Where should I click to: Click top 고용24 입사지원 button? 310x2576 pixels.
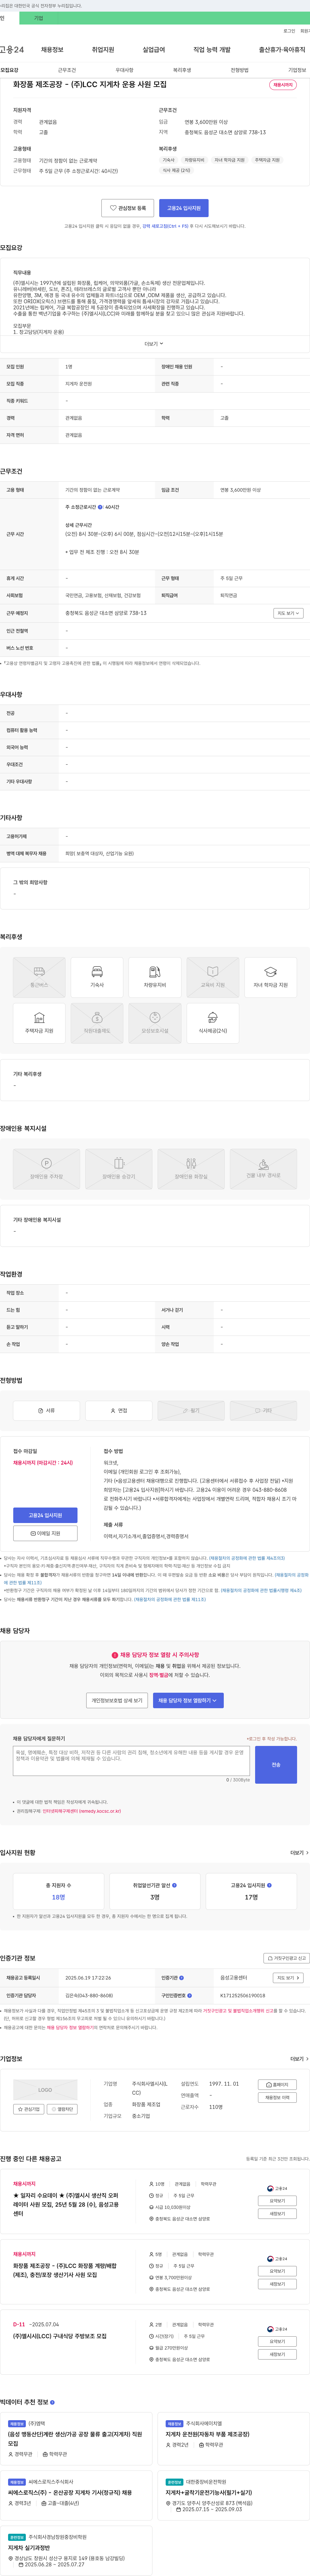click(x=184, y=208)
